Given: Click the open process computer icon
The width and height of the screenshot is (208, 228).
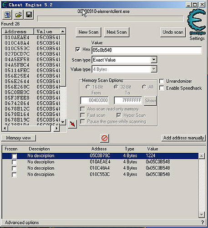Looking at the screenshot, I should click(7, 15).
